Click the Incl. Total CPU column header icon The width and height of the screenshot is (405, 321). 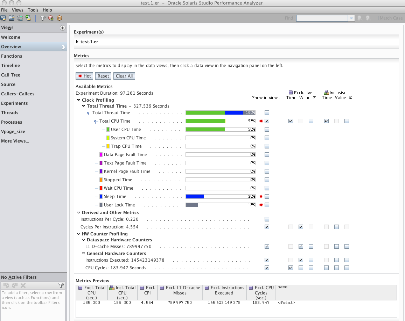[x=112, y=287]
